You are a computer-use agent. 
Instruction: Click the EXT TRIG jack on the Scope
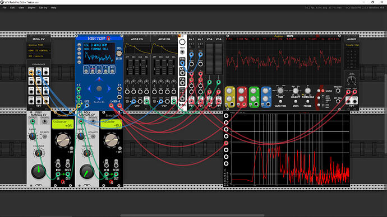(x=338, y=101)
